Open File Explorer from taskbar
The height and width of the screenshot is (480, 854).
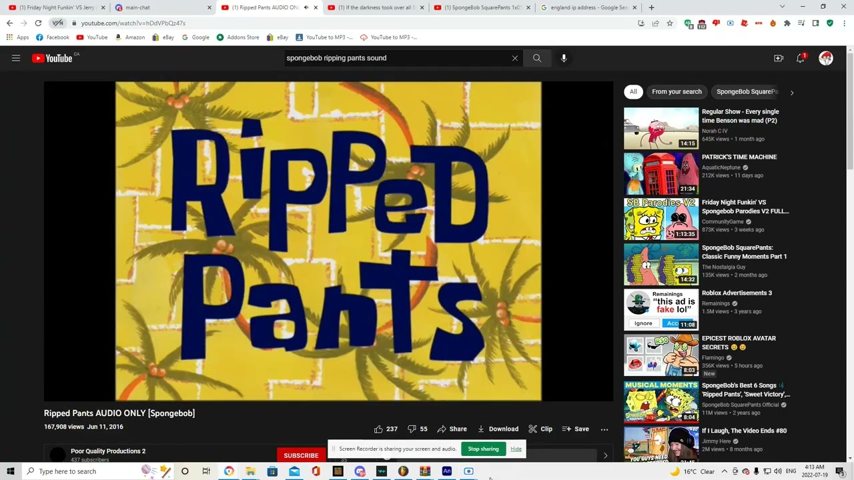coord(250,471)
